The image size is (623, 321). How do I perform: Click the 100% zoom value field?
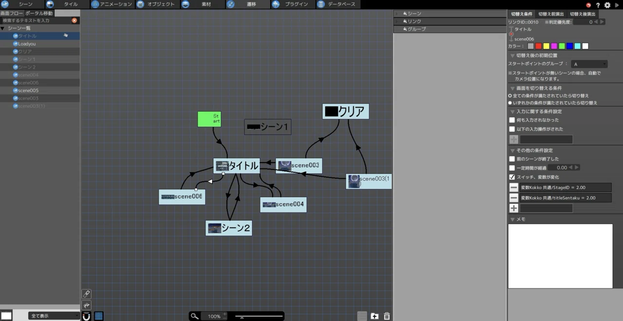pos(213,316)
